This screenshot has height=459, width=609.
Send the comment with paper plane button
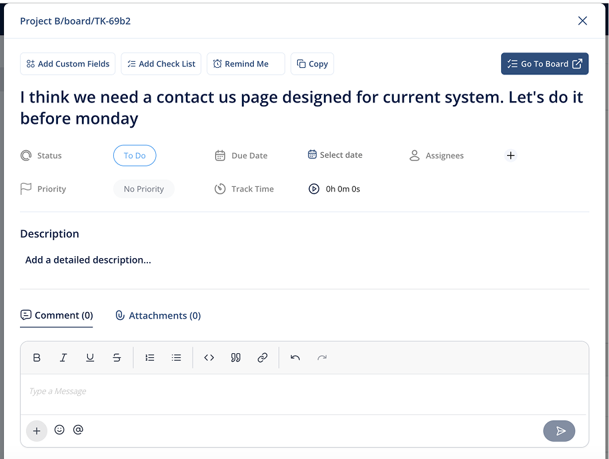click(x=559, y=430)
